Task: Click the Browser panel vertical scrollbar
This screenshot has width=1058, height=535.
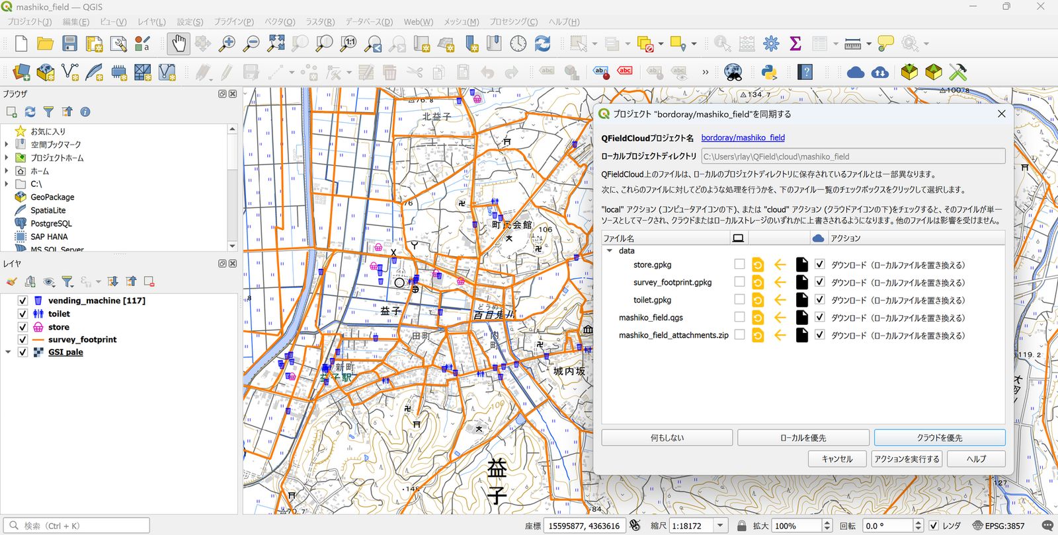Action: [x=232, y=187]
